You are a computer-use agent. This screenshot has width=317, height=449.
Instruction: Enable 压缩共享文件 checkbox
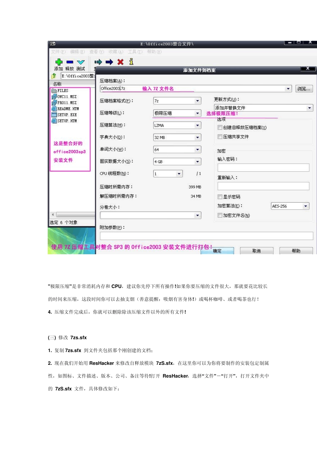220,137
